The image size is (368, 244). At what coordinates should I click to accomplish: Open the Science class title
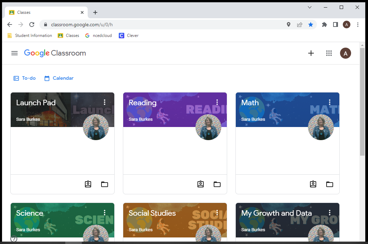click(x=30, y=213)
